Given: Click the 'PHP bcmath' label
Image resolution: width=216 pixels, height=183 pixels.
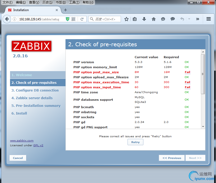Looking at the screenshot, I should 83,107.
